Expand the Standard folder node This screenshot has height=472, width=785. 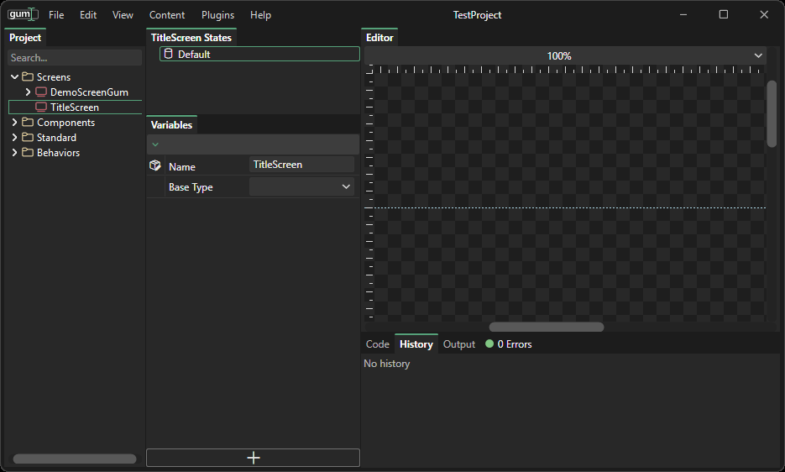point(14,138)
